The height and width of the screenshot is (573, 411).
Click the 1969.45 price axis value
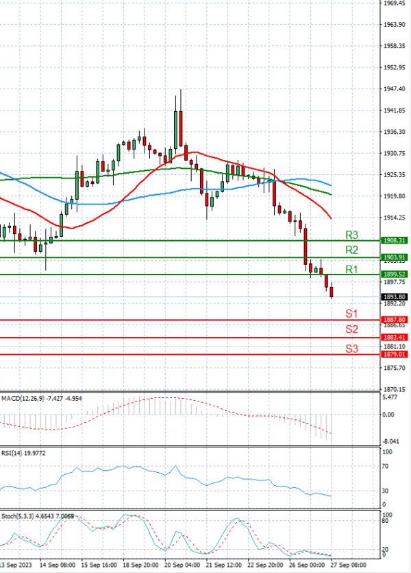click(x=395, y=3)
